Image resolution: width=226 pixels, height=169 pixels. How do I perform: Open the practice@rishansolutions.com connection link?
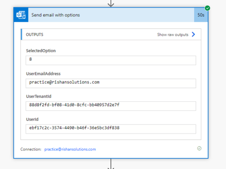pyautogui.click(x=70, y=149)
